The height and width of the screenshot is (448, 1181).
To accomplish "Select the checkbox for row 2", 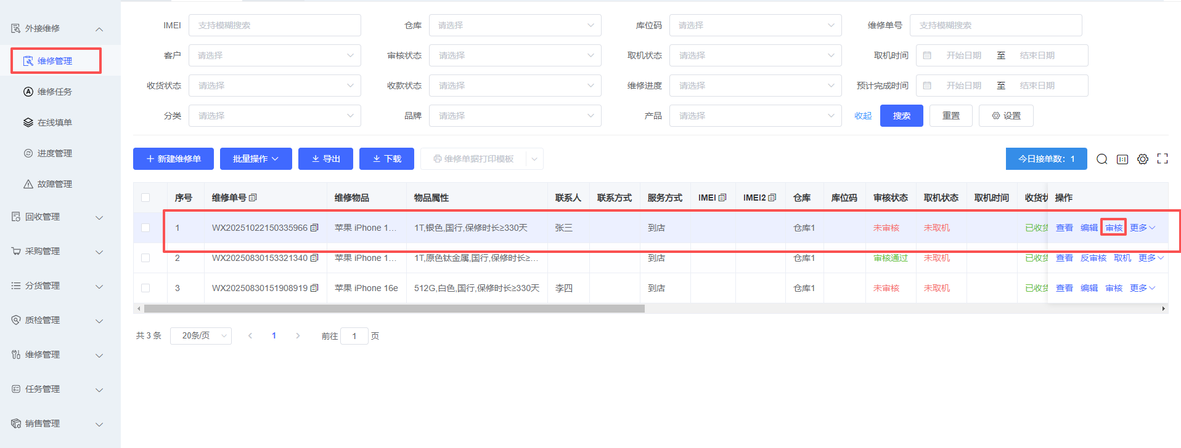I will click(145, 258).
